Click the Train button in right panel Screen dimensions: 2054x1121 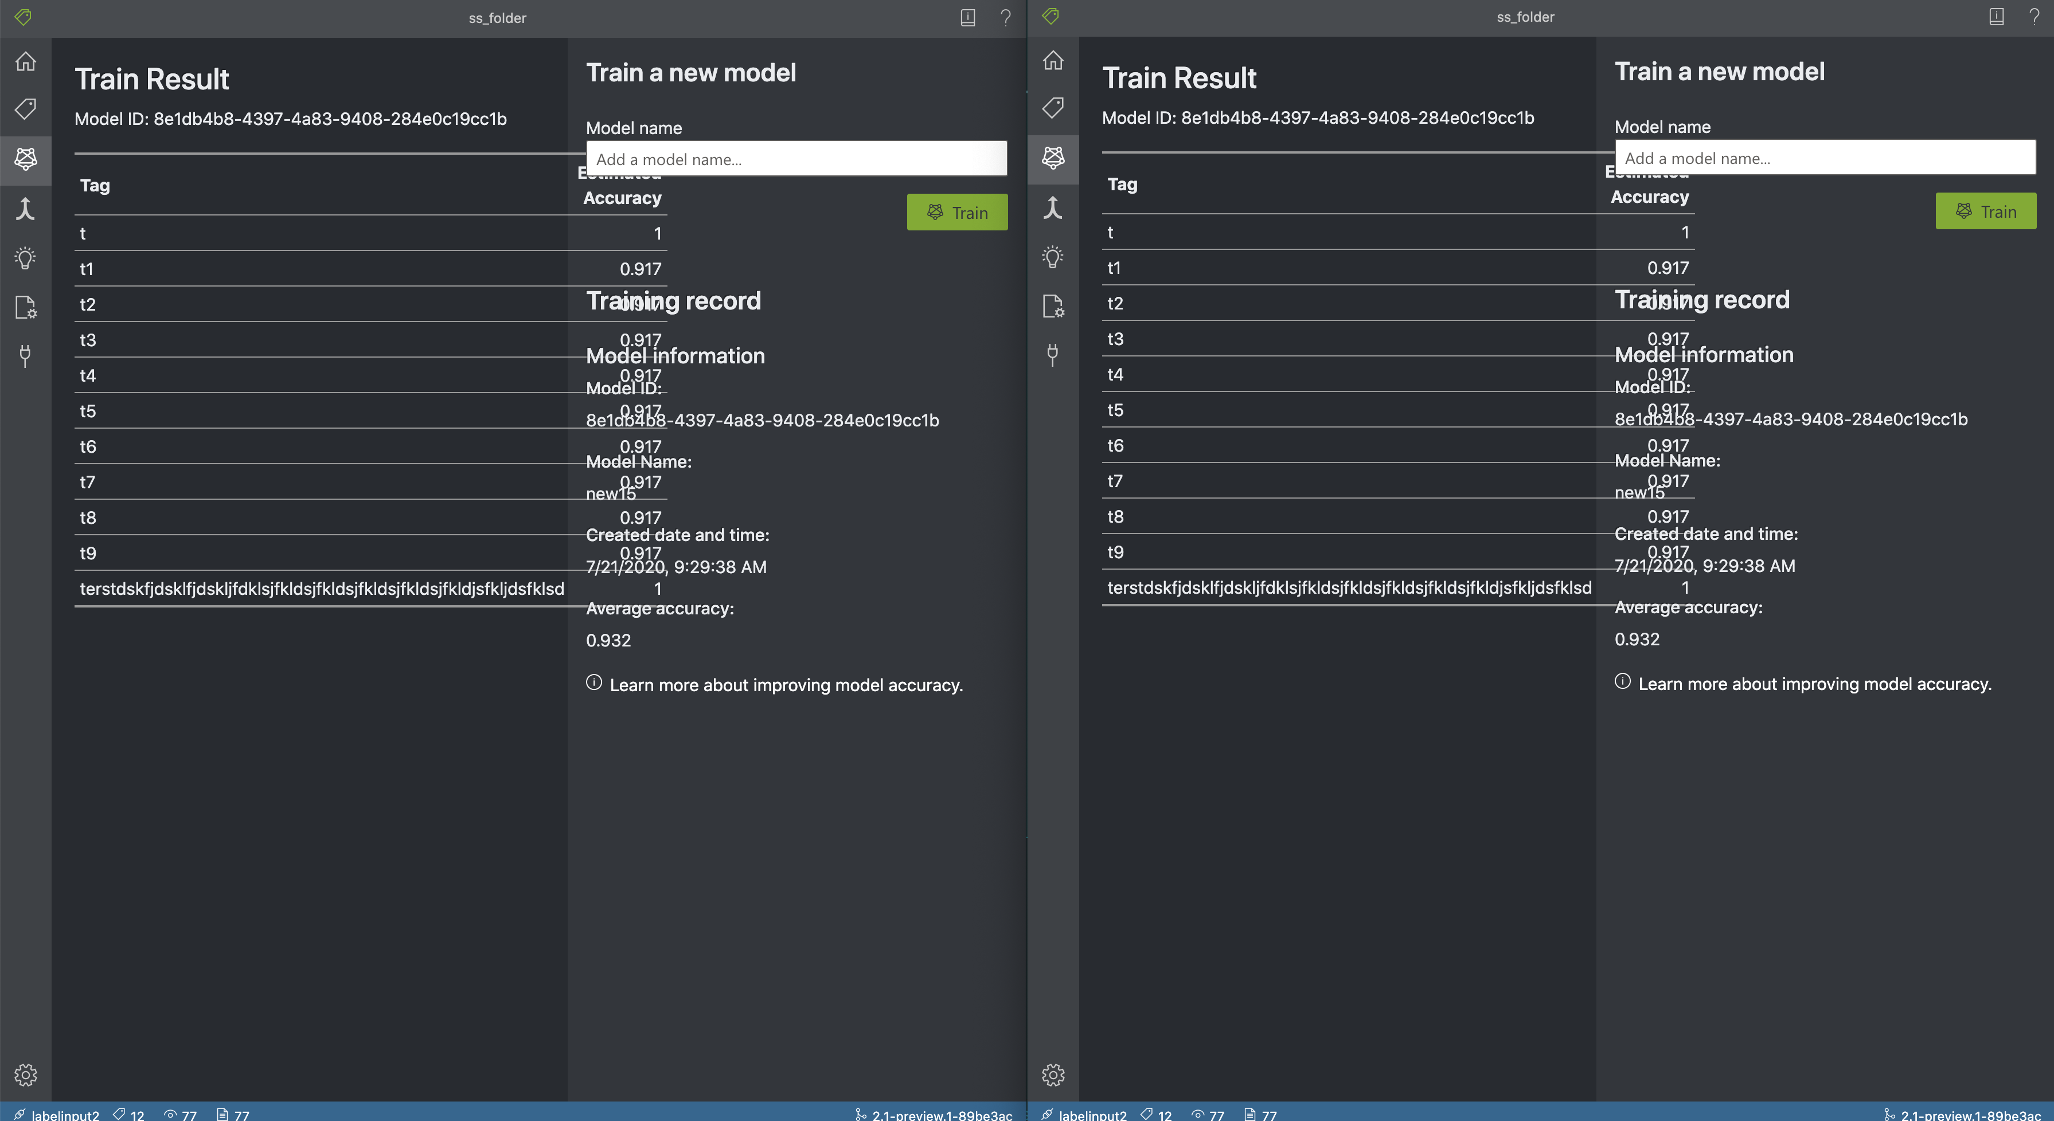(x=1985, y=211)
